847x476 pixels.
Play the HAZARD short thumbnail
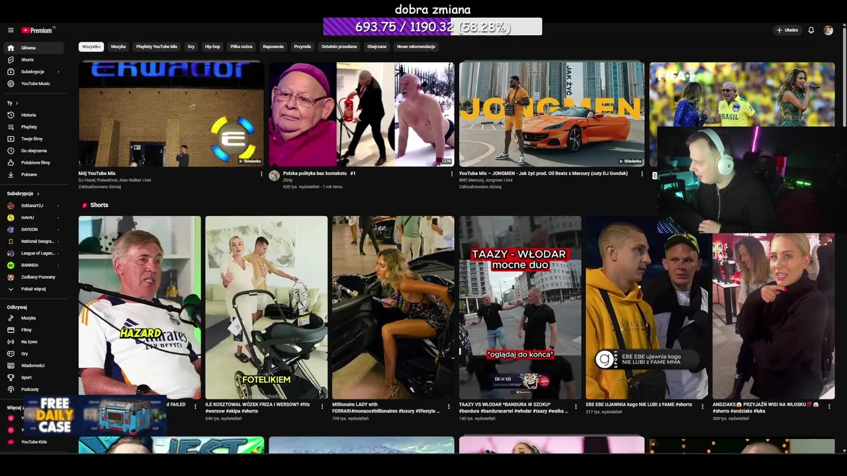(x=140, y=307)
